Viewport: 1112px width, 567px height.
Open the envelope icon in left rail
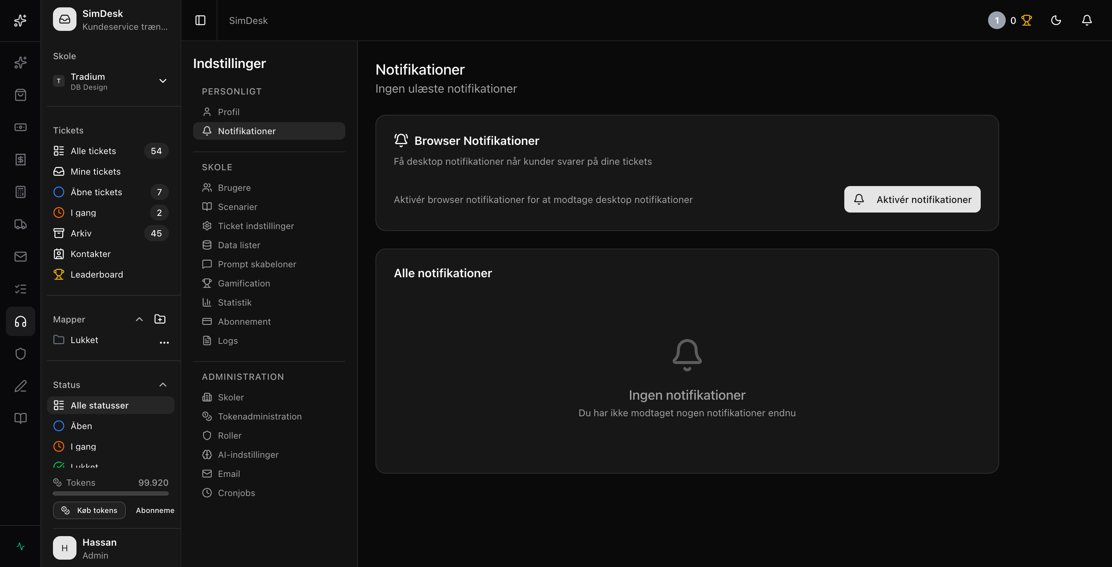tap(20, 257)
